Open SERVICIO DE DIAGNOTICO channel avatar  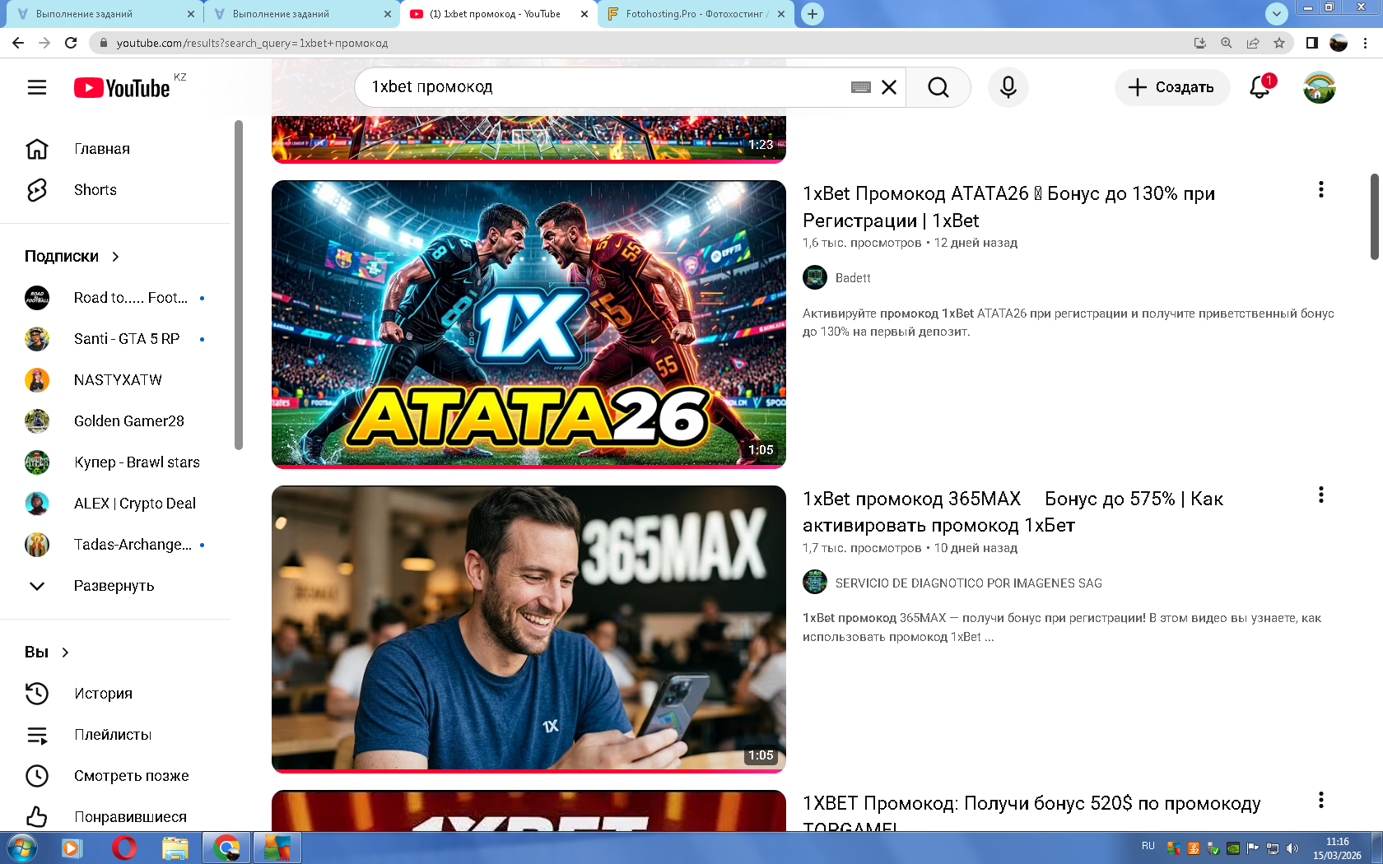tap(815, 583)
